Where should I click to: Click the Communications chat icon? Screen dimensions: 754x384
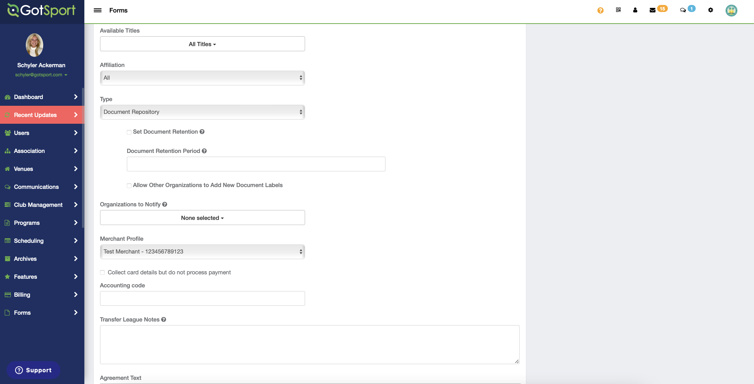8,187
